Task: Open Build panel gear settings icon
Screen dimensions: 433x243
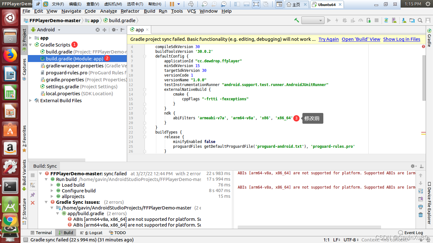Action: pos(413,166)
